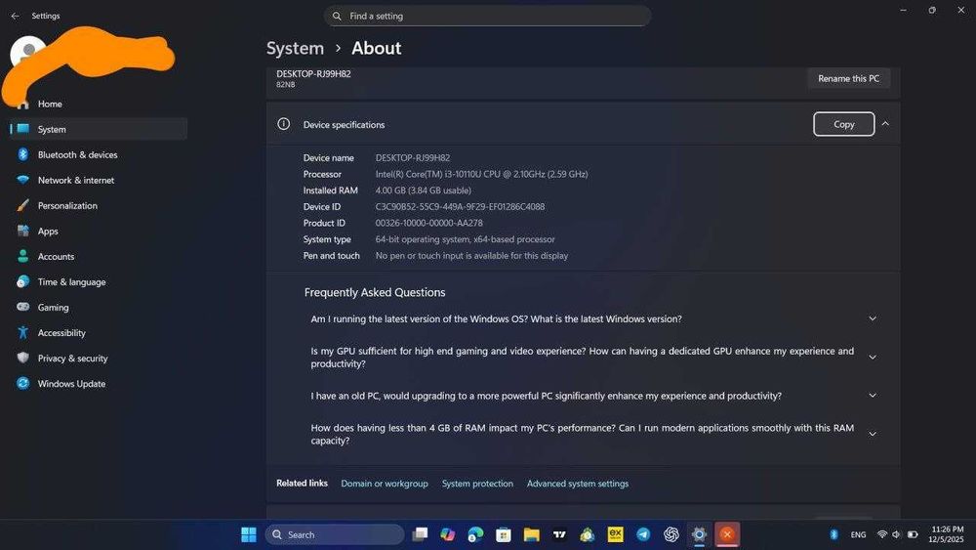Click the Settings gear on the taskbar

click(x=699, y=534)
